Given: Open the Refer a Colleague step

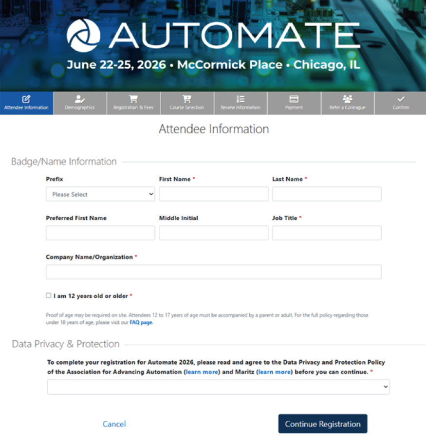Looking at the screenshot, I should coord(348,103).
